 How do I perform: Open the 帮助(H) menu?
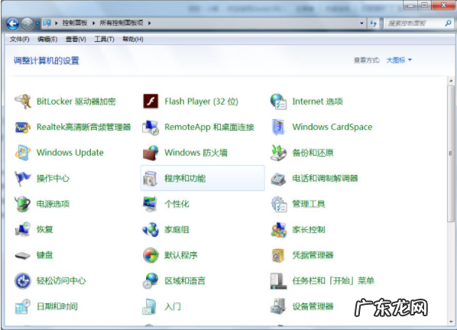pos(133,39)
